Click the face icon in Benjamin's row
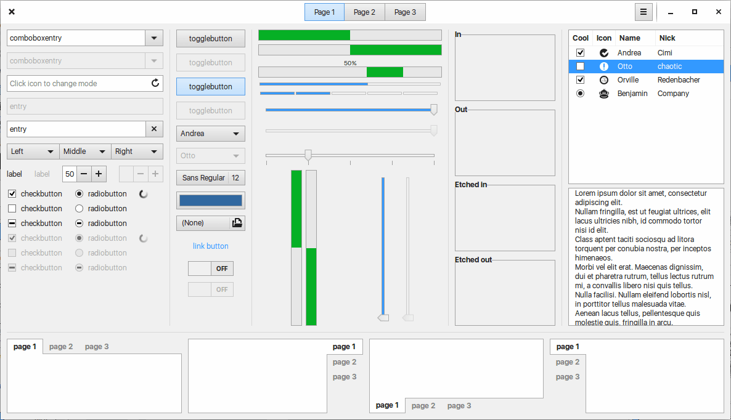731x420 pixels. pos(604,93)
